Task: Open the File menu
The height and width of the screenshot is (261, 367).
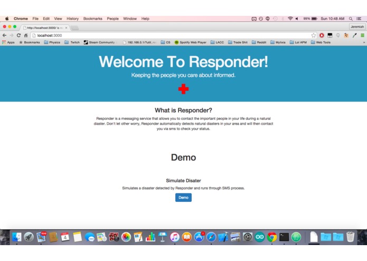Action: (35, 18)
